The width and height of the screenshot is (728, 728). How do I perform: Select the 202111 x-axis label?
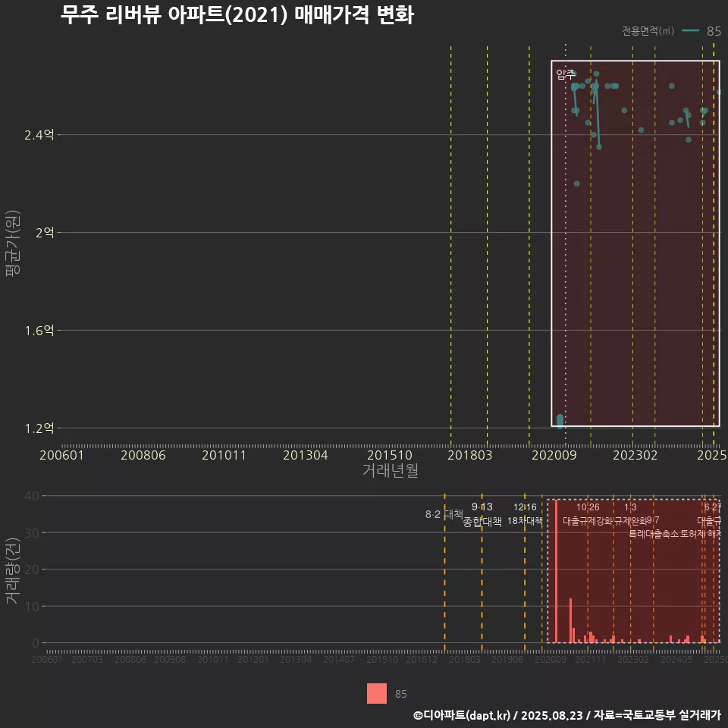590,659
